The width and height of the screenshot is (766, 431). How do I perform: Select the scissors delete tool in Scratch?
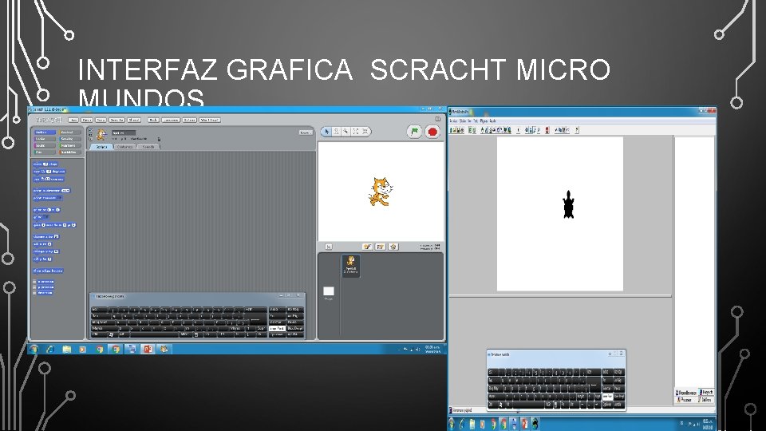coord(345,132)
